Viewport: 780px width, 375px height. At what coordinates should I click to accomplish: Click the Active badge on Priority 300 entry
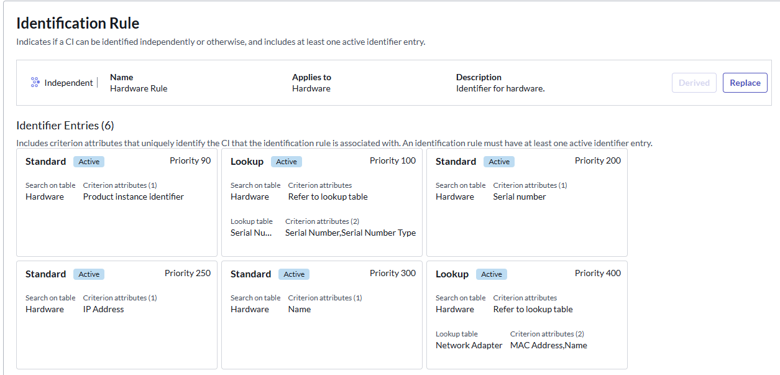tap(294, 274)
